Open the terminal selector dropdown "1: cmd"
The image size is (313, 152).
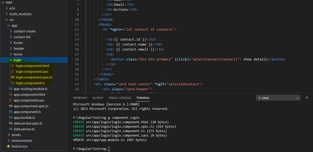click(278, 98)
